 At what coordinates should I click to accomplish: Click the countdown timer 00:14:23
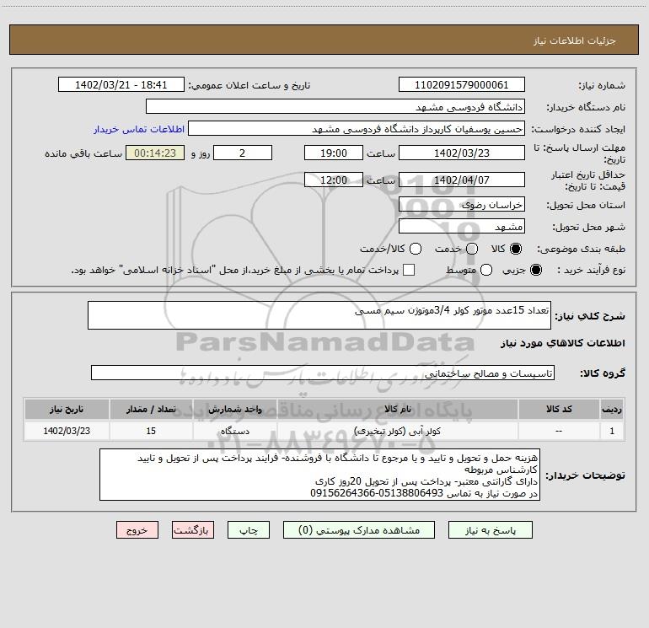155,153
